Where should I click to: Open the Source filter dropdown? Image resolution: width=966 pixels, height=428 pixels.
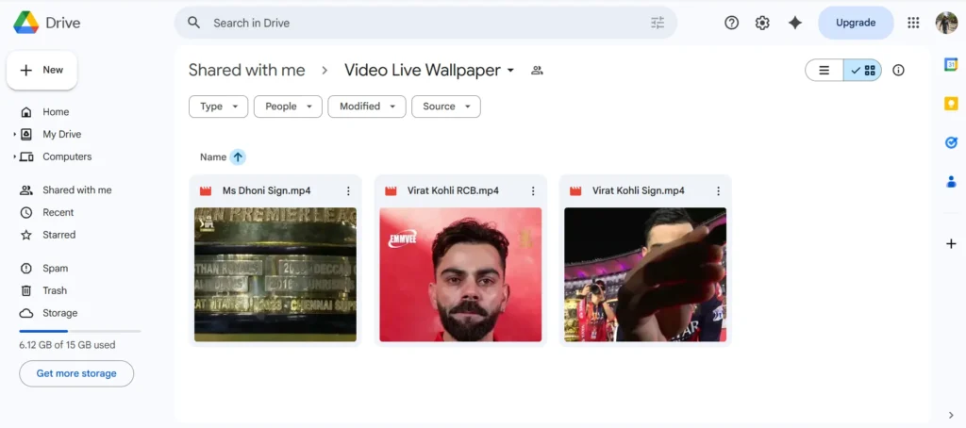point(446,107)
